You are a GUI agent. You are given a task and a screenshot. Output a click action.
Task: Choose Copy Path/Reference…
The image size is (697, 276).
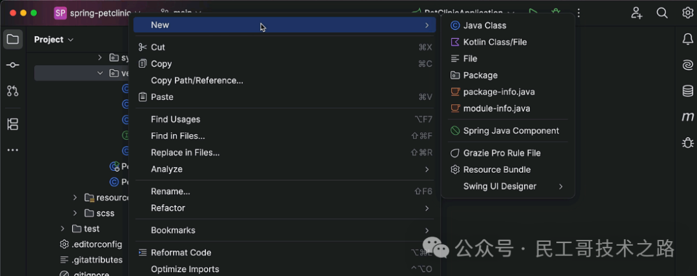coord(285,81)
